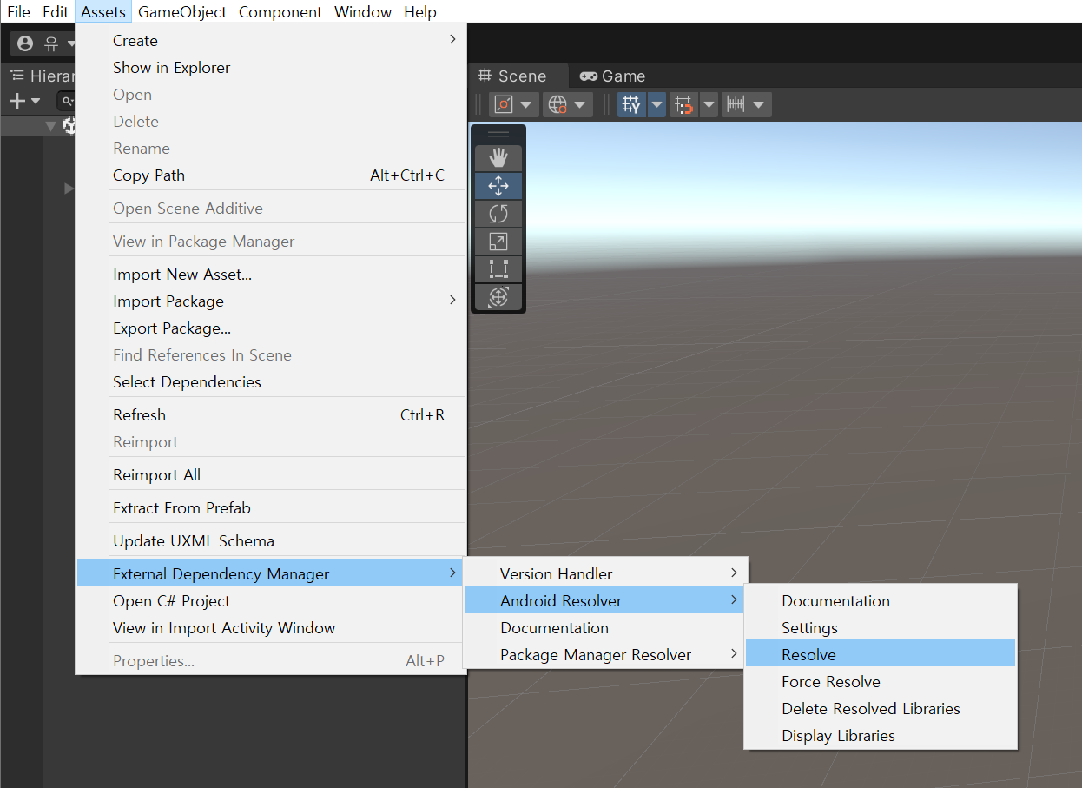Click the Hierarchy add plus button
The height and width of the screenshot is (788, 1082).
point(16,101)
